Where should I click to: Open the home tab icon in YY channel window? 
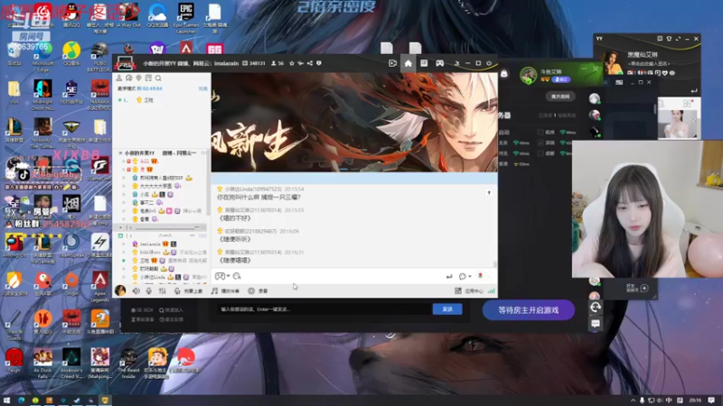pyautogui.click(x=408, y=63)
